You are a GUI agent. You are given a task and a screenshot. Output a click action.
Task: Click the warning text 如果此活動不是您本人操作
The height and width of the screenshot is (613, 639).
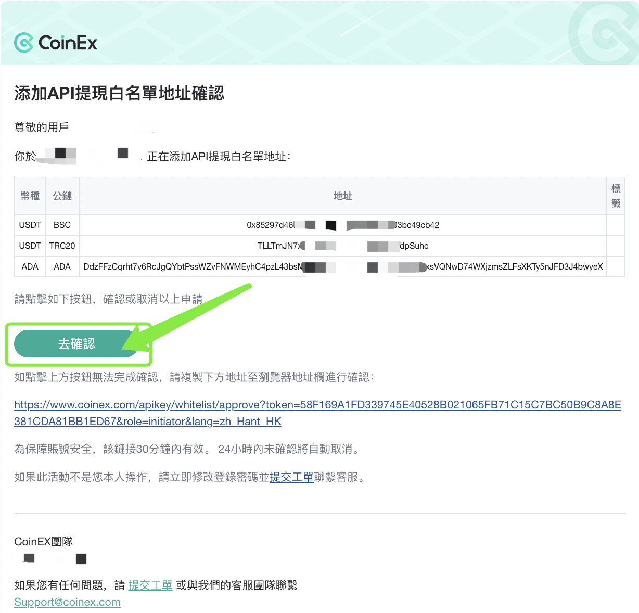(x=81, y=477)
